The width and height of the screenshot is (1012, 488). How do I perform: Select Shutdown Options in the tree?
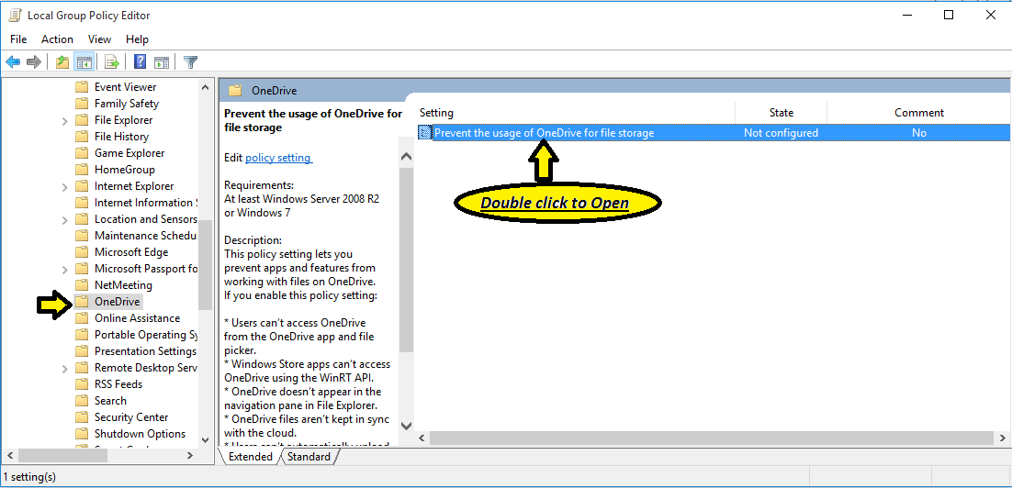tap(141, 434)
